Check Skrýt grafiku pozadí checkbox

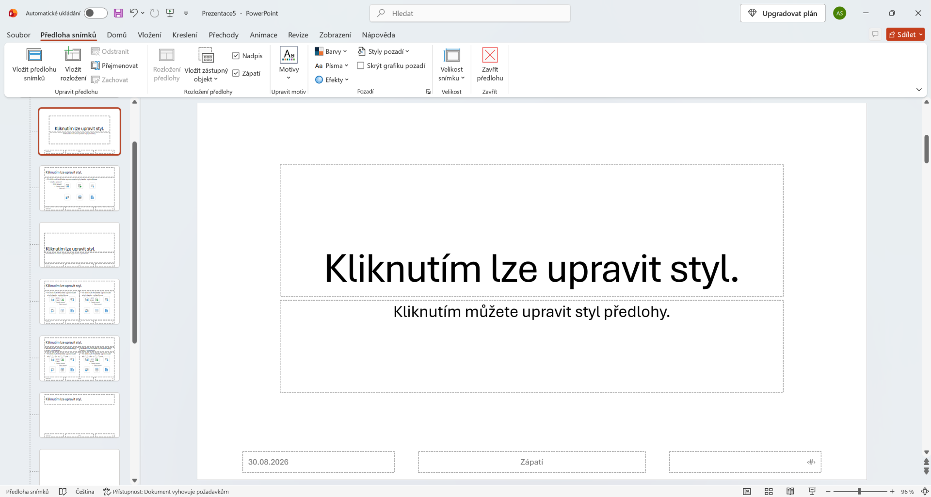[360, 65]
